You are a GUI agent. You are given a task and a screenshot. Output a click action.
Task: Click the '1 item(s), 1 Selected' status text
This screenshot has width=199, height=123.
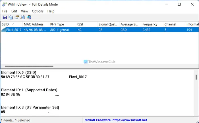click(16, 120)
